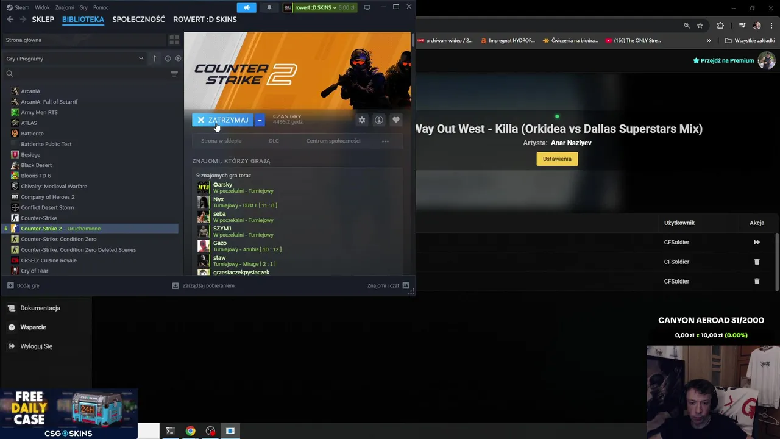
Task: Open Centrum społeczności link
Action: [x=333, y=141]
